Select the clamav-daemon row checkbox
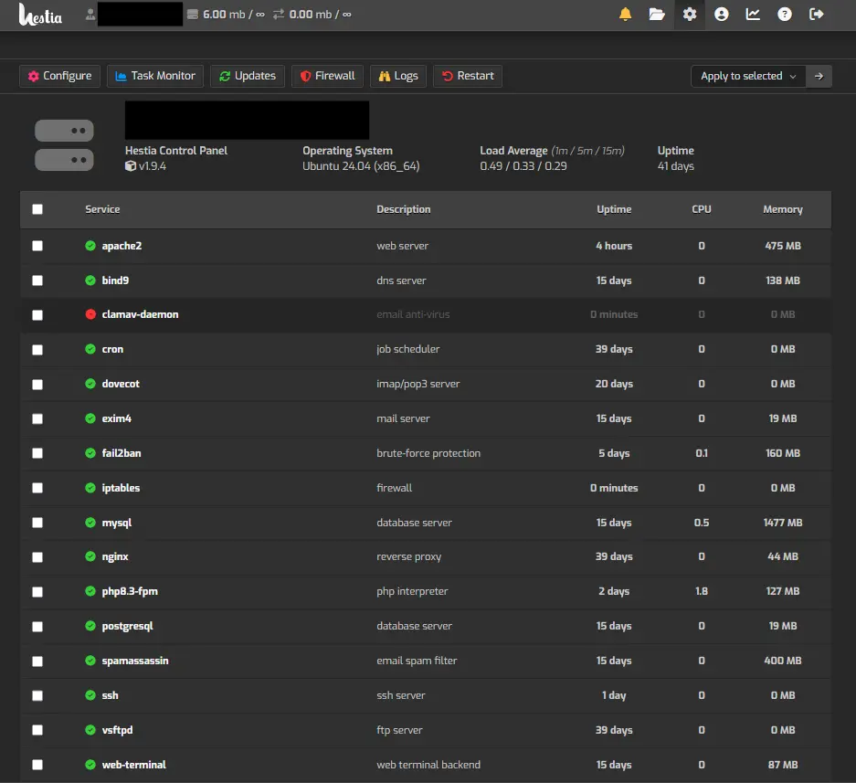 (37, 315)
